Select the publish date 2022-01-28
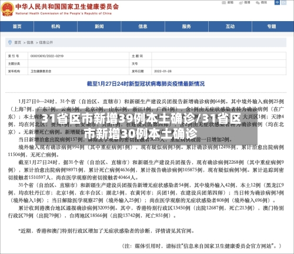 point(163,72)
